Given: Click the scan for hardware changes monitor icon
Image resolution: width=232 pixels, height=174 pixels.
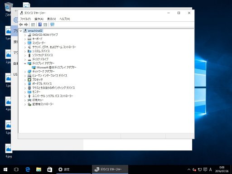Looking at the screenshot, I should [x=52, y=24].
